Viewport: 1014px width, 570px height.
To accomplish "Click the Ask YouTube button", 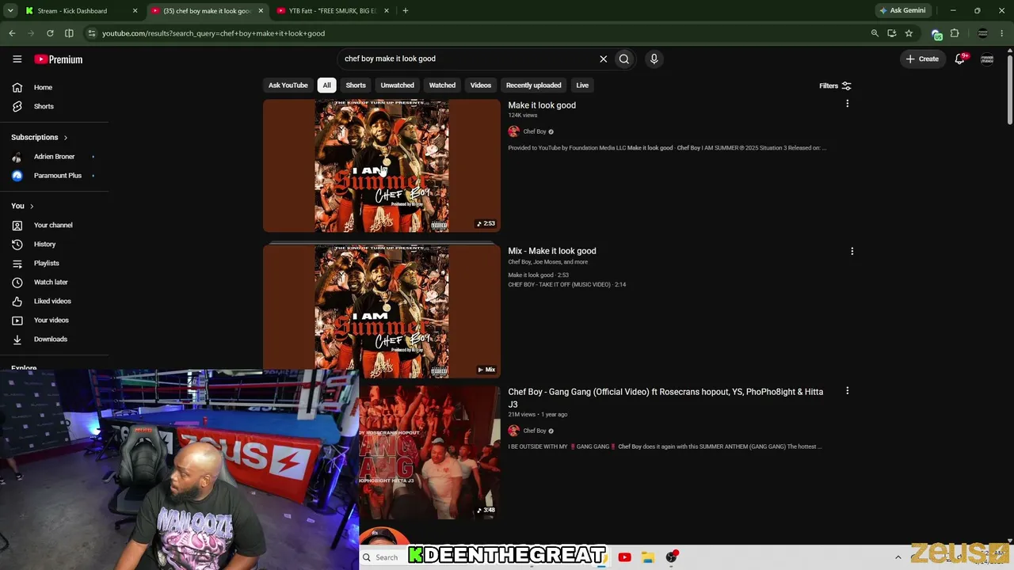I will click(288, 85).
